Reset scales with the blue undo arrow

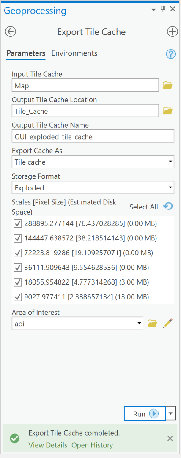168,206
